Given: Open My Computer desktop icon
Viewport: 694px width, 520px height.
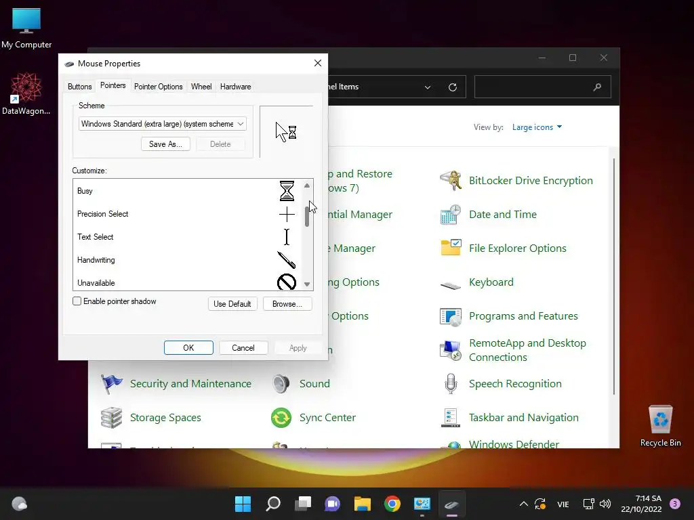Looking at the screenshot, I should [26, 28].
